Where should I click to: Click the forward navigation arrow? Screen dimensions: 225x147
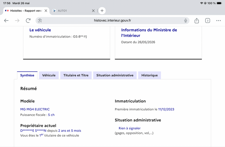(x=17, y=20)
